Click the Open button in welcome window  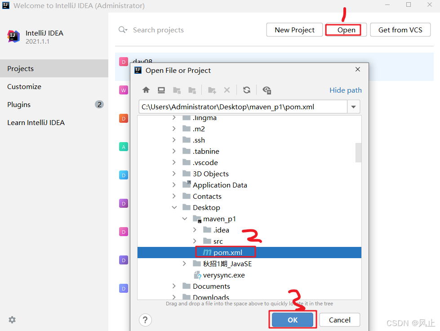coord(346,30)
